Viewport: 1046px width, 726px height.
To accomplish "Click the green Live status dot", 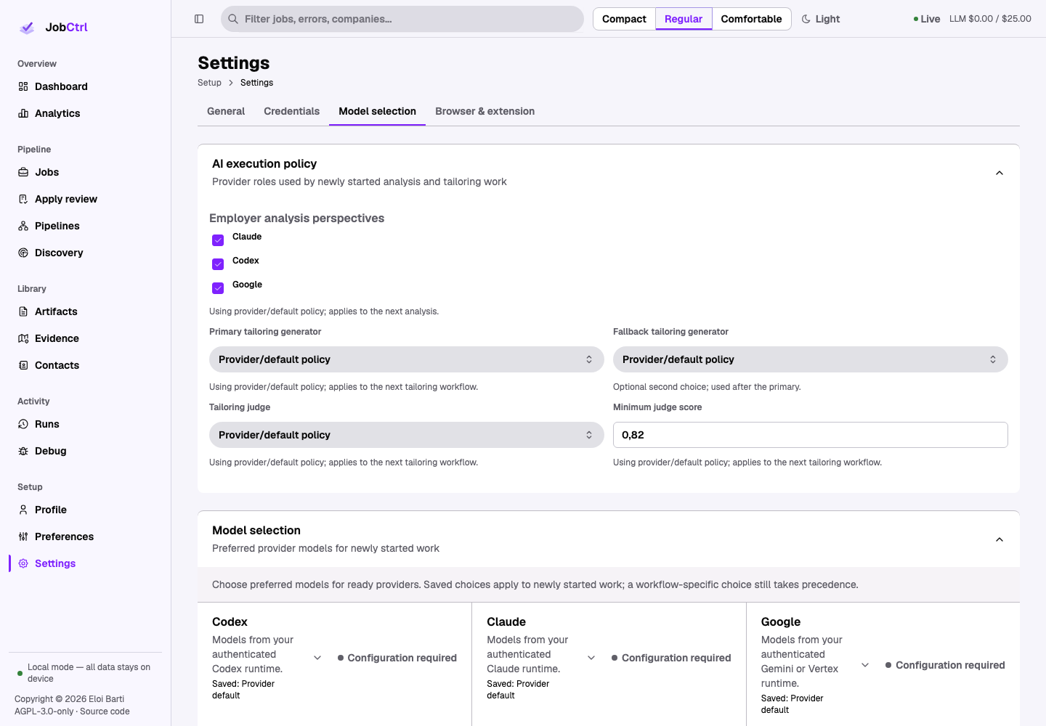I will click(916, 19).
